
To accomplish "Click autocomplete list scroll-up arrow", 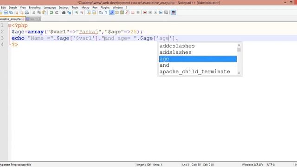I will click(239, 45).
